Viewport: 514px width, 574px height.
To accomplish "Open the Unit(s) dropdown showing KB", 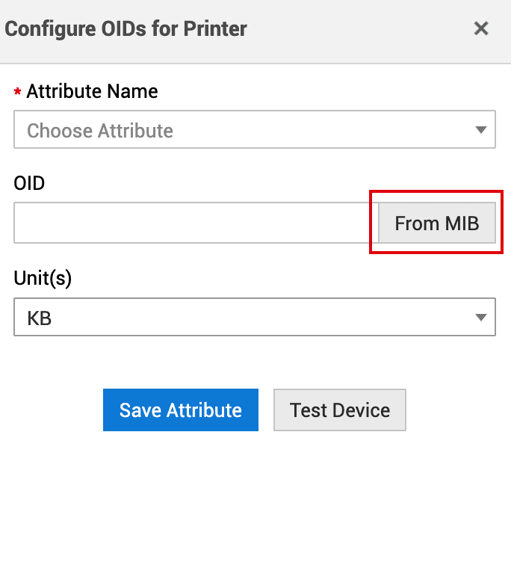I will (x=254, y=318).
